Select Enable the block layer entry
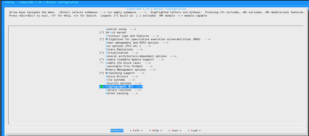The height and width of the screenshot is (136, 309). pos(125,63)
